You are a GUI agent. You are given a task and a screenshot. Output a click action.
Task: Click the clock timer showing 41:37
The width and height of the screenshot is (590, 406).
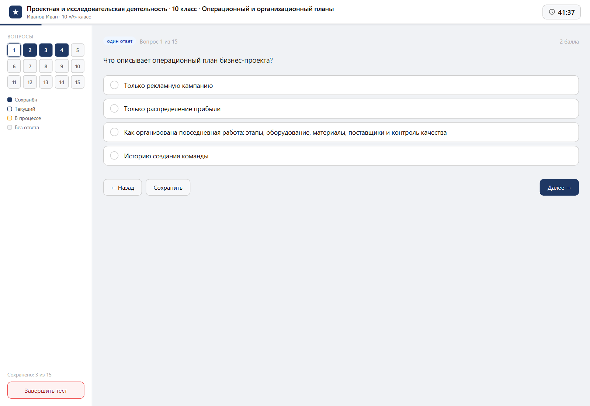tap(562, 12)
